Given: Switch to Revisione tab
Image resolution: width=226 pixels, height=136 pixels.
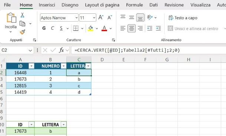Looking at the screenshot, I should [x=174, y=5].
